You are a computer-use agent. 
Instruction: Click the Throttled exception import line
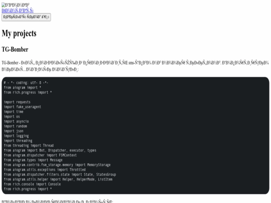pos(45,170)
